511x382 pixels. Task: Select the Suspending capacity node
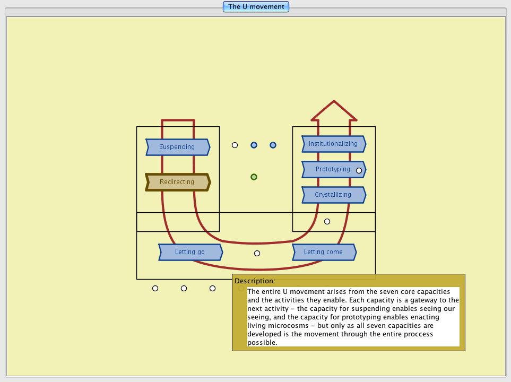click(177, 147)
